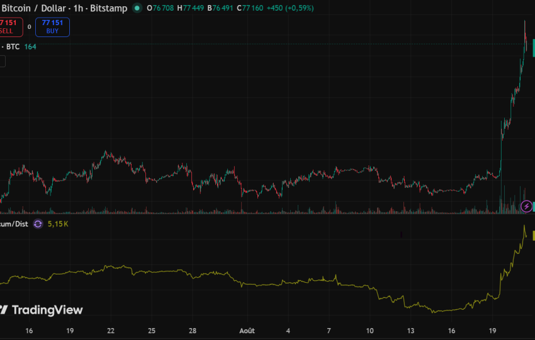This screenshot has height=340, width=535.
Task: Click the yellow Accum/Dist scale marker
Action: tap(534, 236)
